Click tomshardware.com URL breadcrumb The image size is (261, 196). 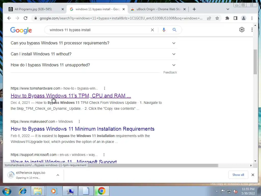tap(54, 88)
